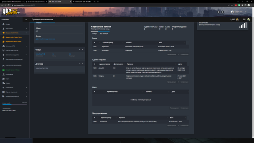Click the coin icon next to 1,060
This screenshot has width=254, height=143.
(237, 19)
